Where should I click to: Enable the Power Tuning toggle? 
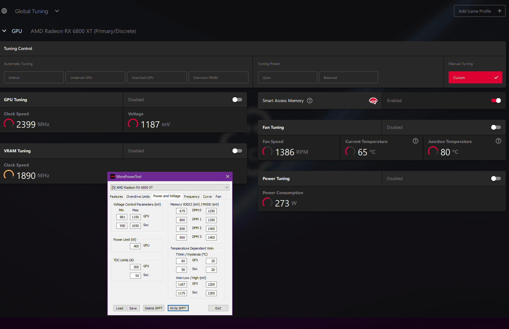496,178
